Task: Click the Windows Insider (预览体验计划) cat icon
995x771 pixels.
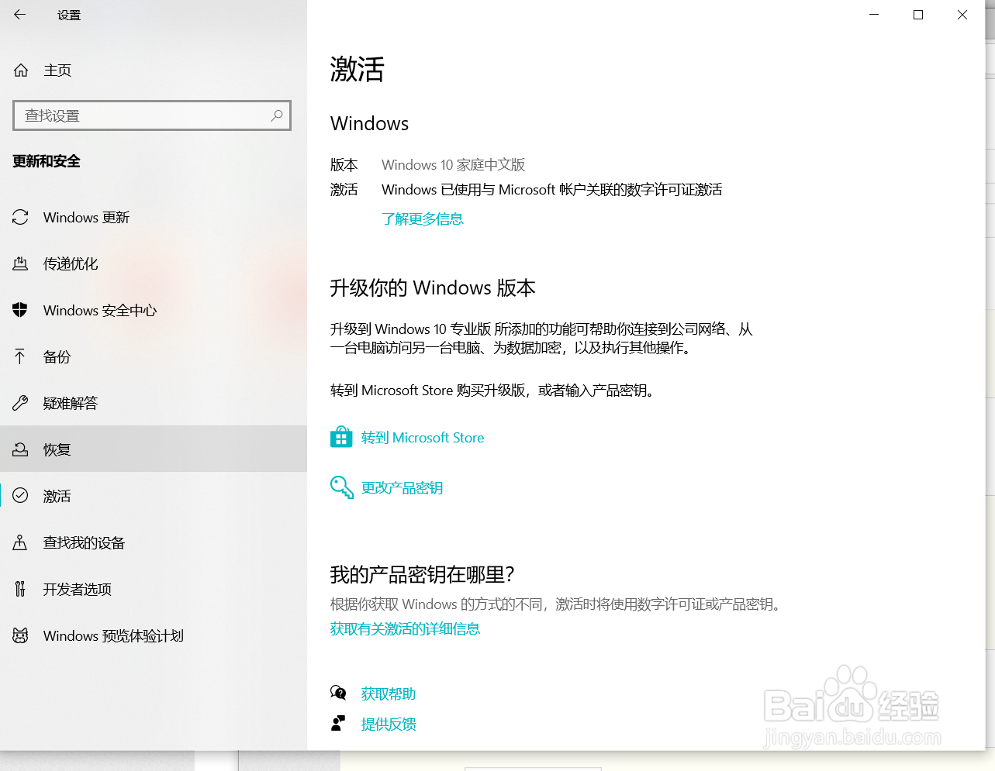Action: [x=20, y=636]
